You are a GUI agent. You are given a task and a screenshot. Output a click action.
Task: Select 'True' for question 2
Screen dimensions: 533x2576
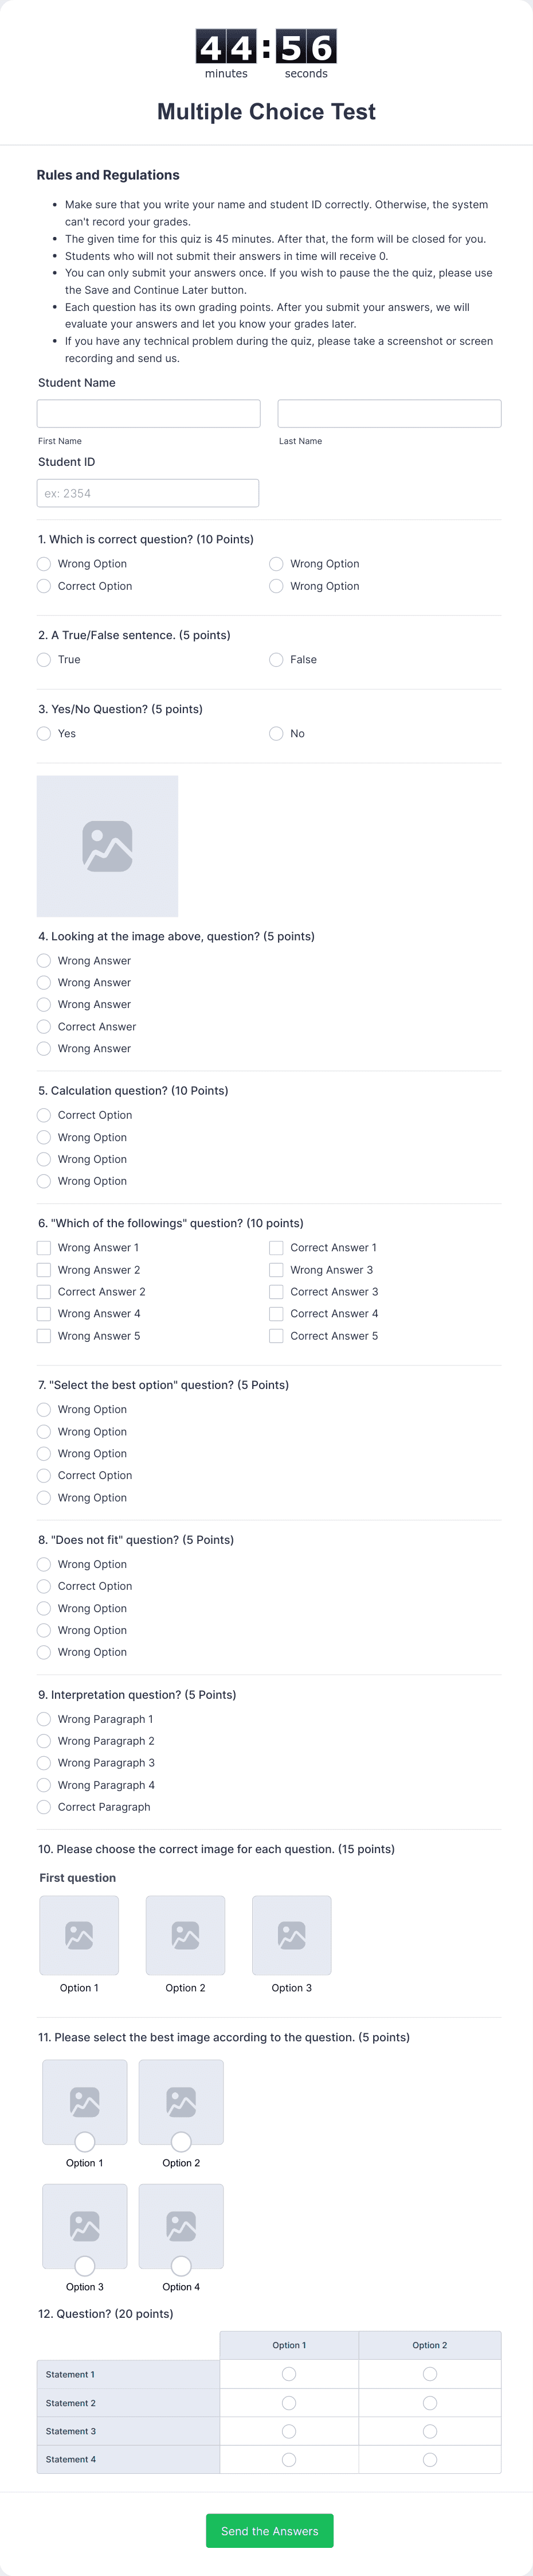pyautogui.click(x=44, y=659)
